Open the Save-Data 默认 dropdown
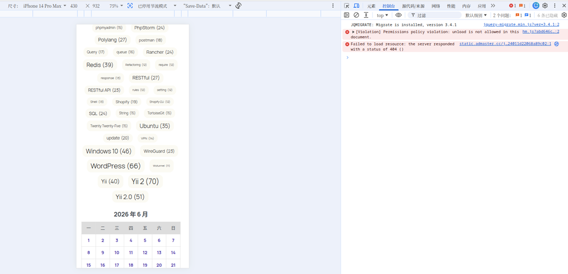Screen dimensions: 568x274 207,6
